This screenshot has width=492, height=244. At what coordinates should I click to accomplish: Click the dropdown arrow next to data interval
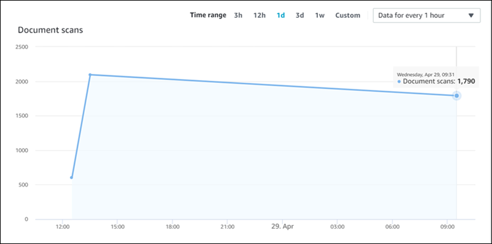[470, 15]
